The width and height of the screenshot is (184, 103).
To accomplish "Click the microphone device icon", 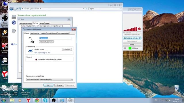I will click(x=31, y=40).
